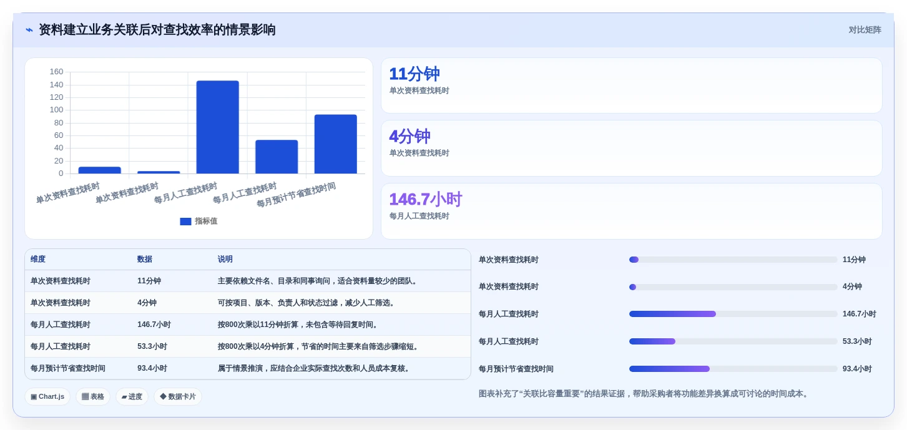Screen dimensions: 907x430
Task: Select the table cell reading 146.7小时
Action: tap(154, 325)
